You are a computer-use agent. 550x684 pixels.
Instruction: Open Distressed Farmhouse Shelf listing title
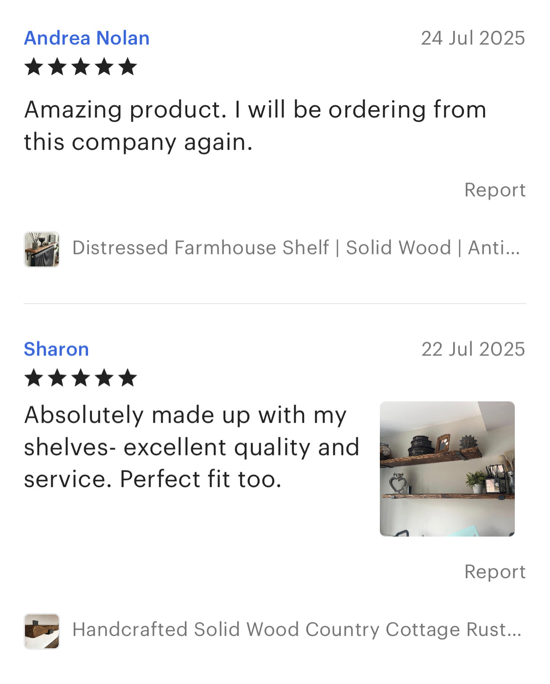296,248
